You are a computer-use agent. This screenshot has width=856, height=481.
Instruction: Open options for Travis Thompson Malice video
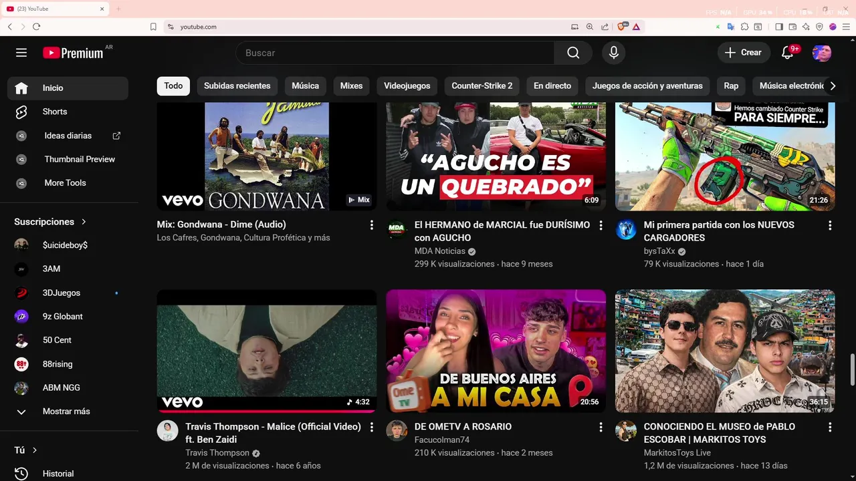click(x=372, y=427)
